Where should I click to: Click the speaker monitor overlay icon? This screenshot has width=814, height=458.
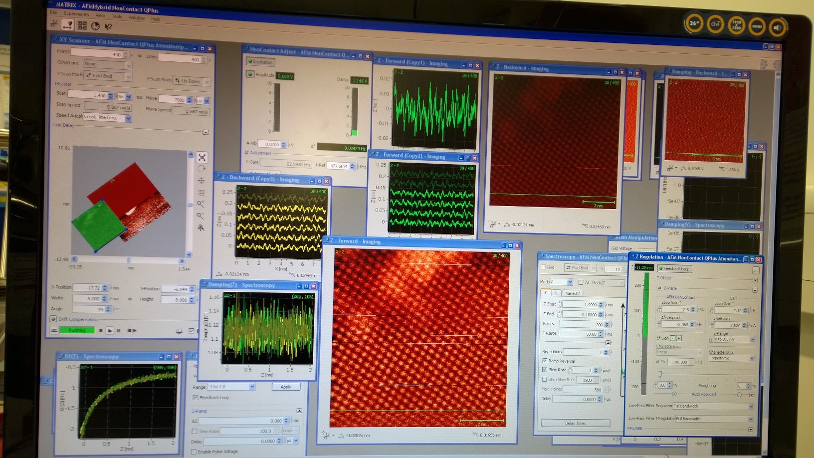pos(778,27)
